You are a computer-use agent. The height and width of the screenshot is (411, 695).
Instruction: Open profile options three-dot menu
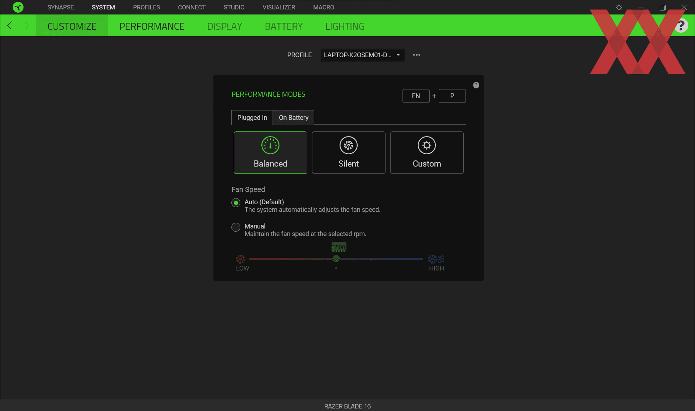[417, 55]
